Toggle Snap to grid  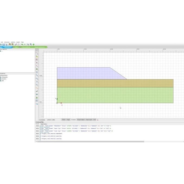(89, 120)
